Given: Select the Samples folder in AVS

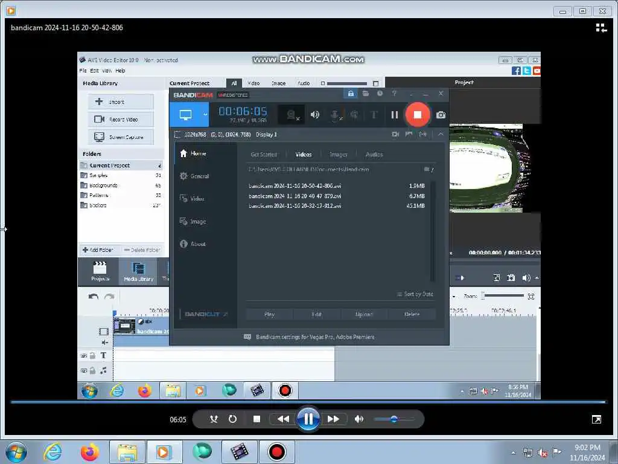Looking at the screenshot, I should (121, 175).
